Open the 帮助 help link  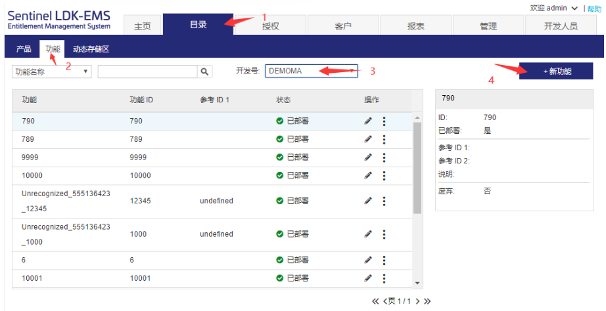coord(594,8)
